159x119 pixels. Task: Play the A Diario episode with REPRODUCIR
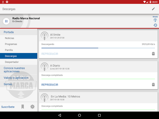click(50, 85)
